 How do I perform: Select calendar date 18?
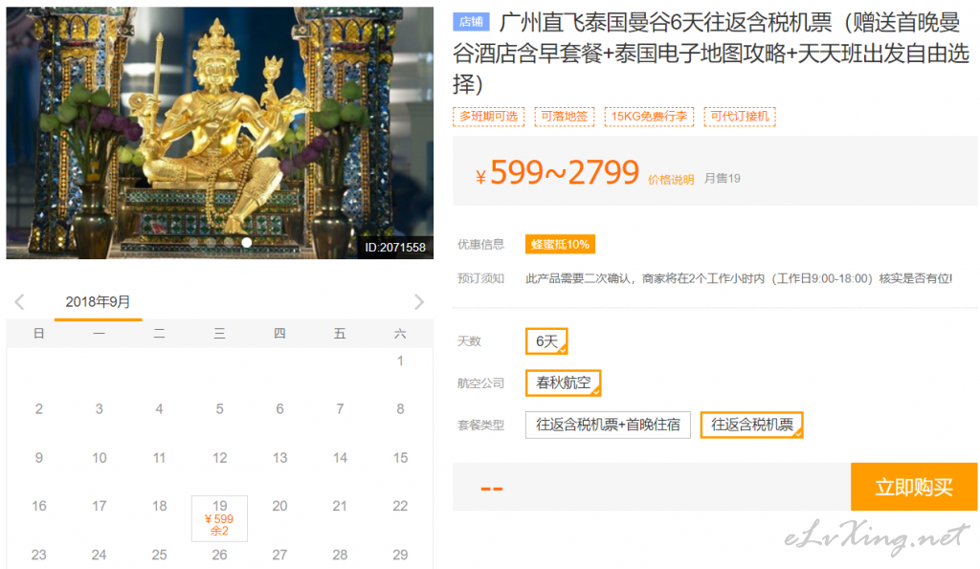[160, 506]
